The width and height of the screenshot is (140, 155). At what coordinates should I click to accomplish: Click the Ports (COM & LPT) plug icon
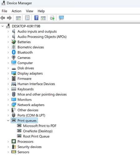click(x=14, y=115)
